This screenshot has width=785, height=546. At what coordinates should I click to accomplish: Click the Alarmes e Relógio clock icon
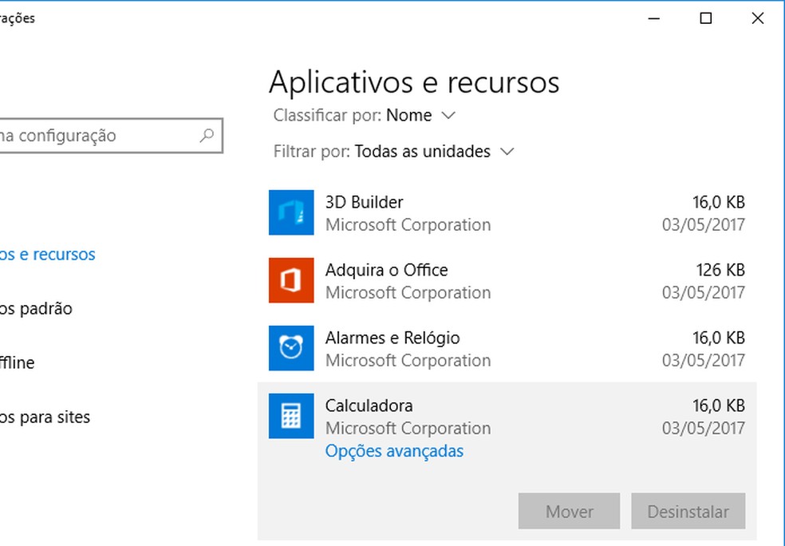pyautogui.click(x=291, y=348)
